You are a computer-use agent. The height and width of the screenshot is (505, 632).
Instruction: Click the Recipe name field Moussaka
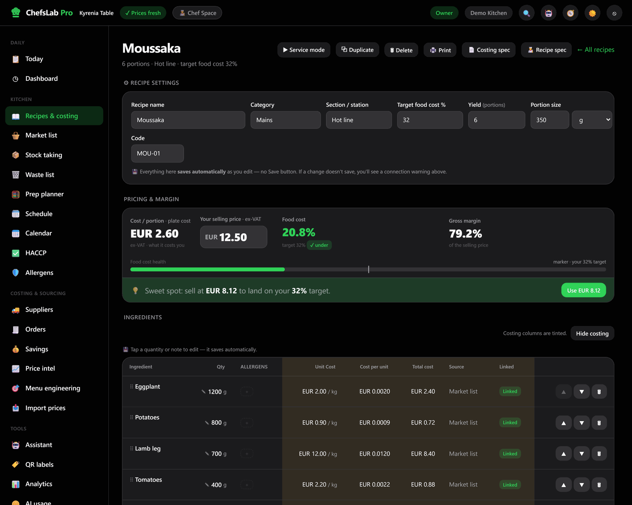188,120
